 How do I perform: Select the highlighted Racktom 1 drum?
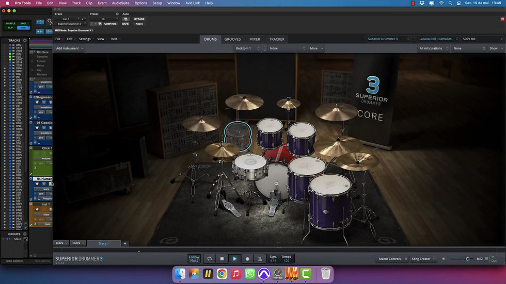[238, 136]
